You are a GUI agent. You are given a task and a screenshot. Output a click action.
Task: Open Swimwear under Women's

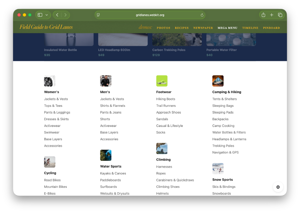[52, 132]
